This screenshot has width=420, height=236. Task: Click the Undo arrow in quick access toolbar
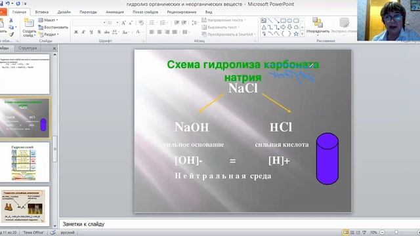8,3
